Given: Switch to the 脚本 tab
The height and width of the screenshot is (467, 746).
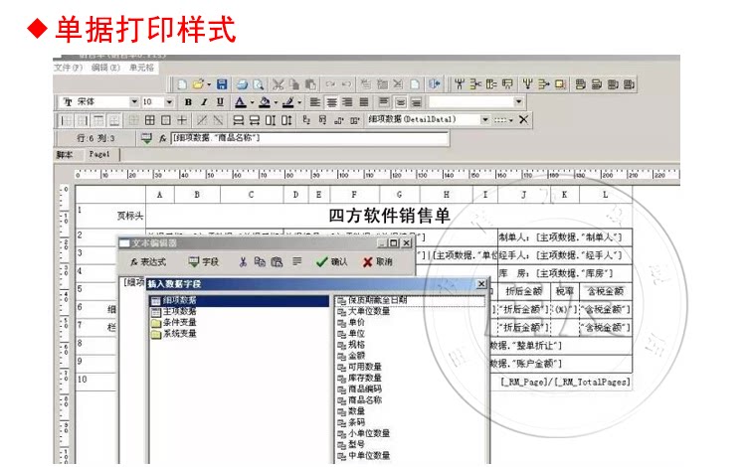Looking at the screenshot, I should click(65, 154).
